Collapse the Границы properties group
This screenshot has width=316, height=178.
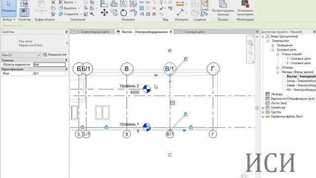[x=66, y=60]
